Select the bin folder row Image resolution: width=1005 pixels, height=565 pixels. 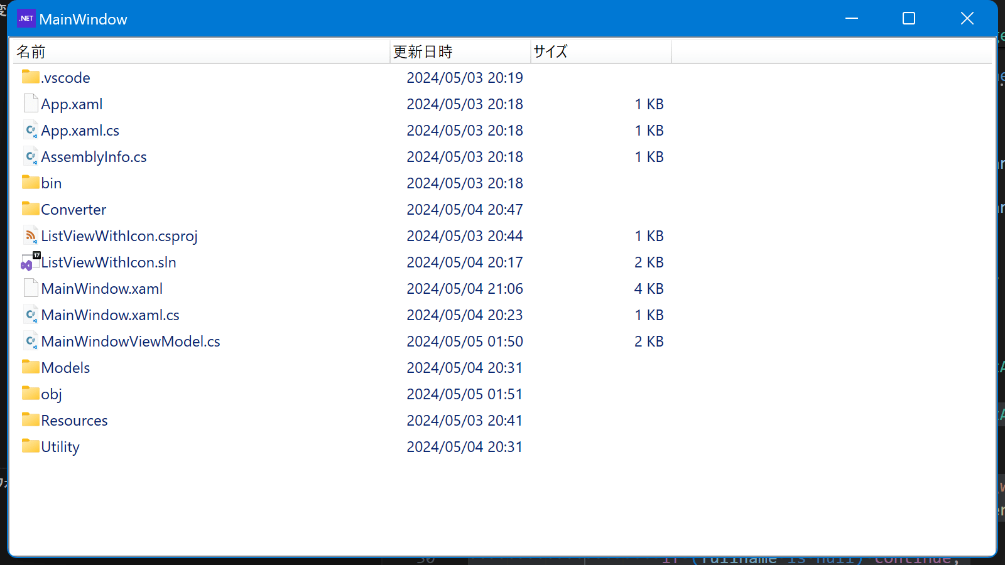(51, 183)
